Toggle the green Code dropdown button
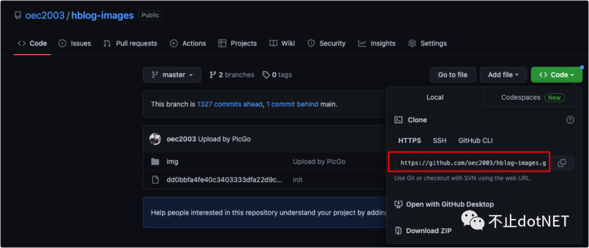The image size is (589, 248). pyautogui.click(x=557, y=75)
